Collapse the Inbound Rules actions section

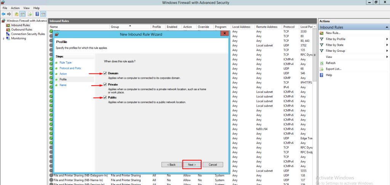point(387,27)
